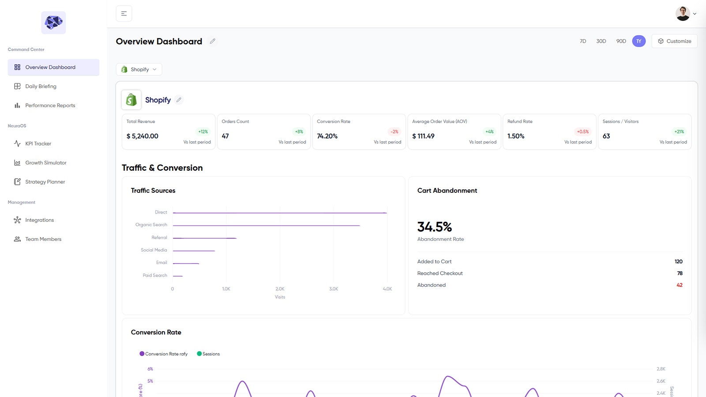Click the Customize cube icon
The height and width of the screenshot is (397, 706).
tap(661, 41)
